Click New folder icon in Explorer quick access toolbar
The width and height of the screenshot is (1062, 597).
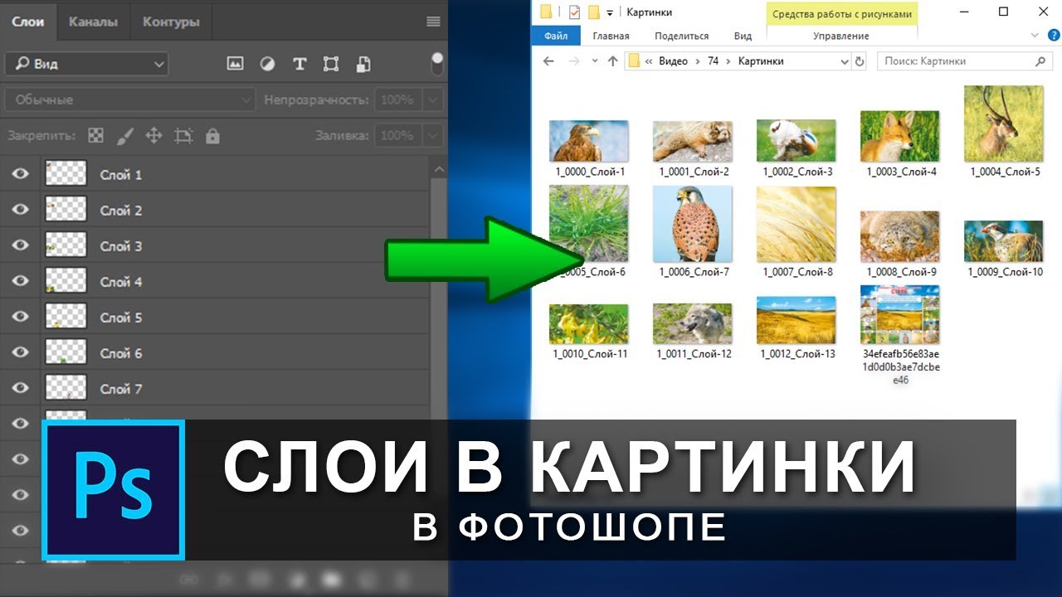pyautogui.click(x=593, y=12)
